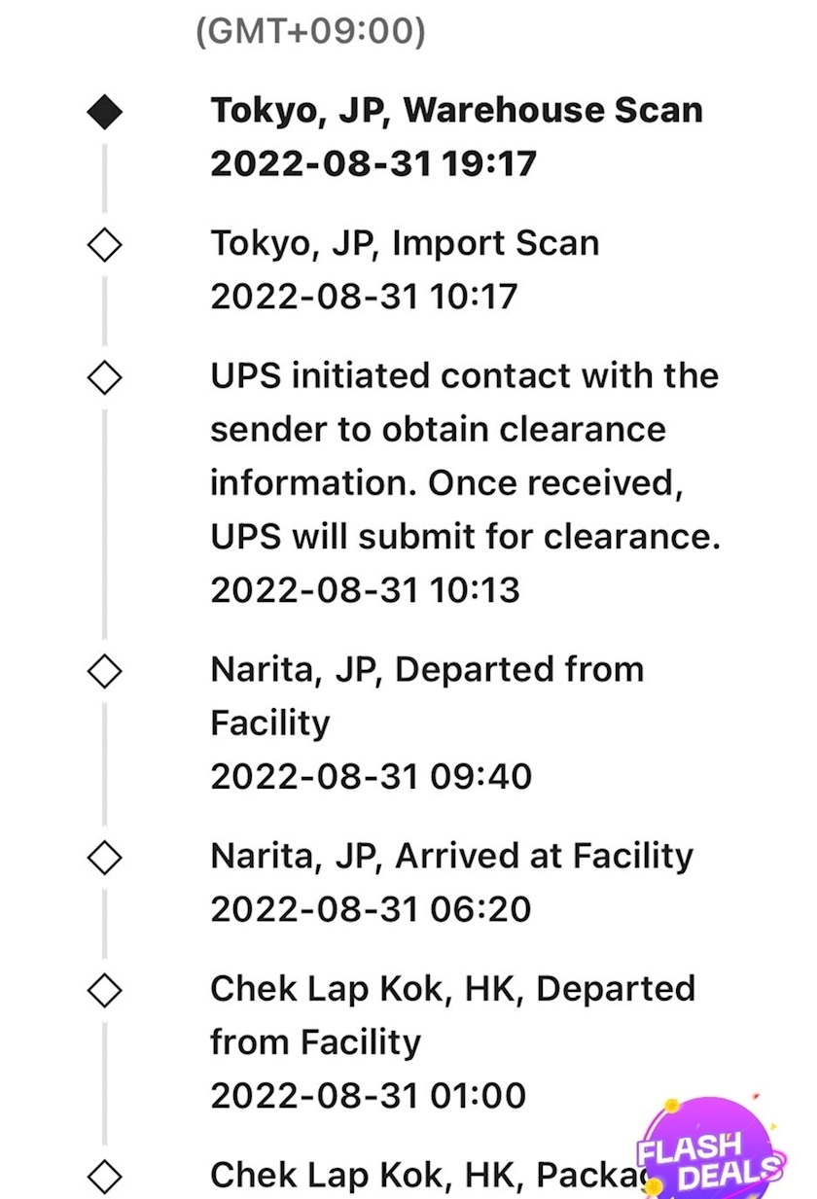Click the Narita Departed from Facility marker
The width and height of the screenshot is (817, 1199).
point(104,670)
